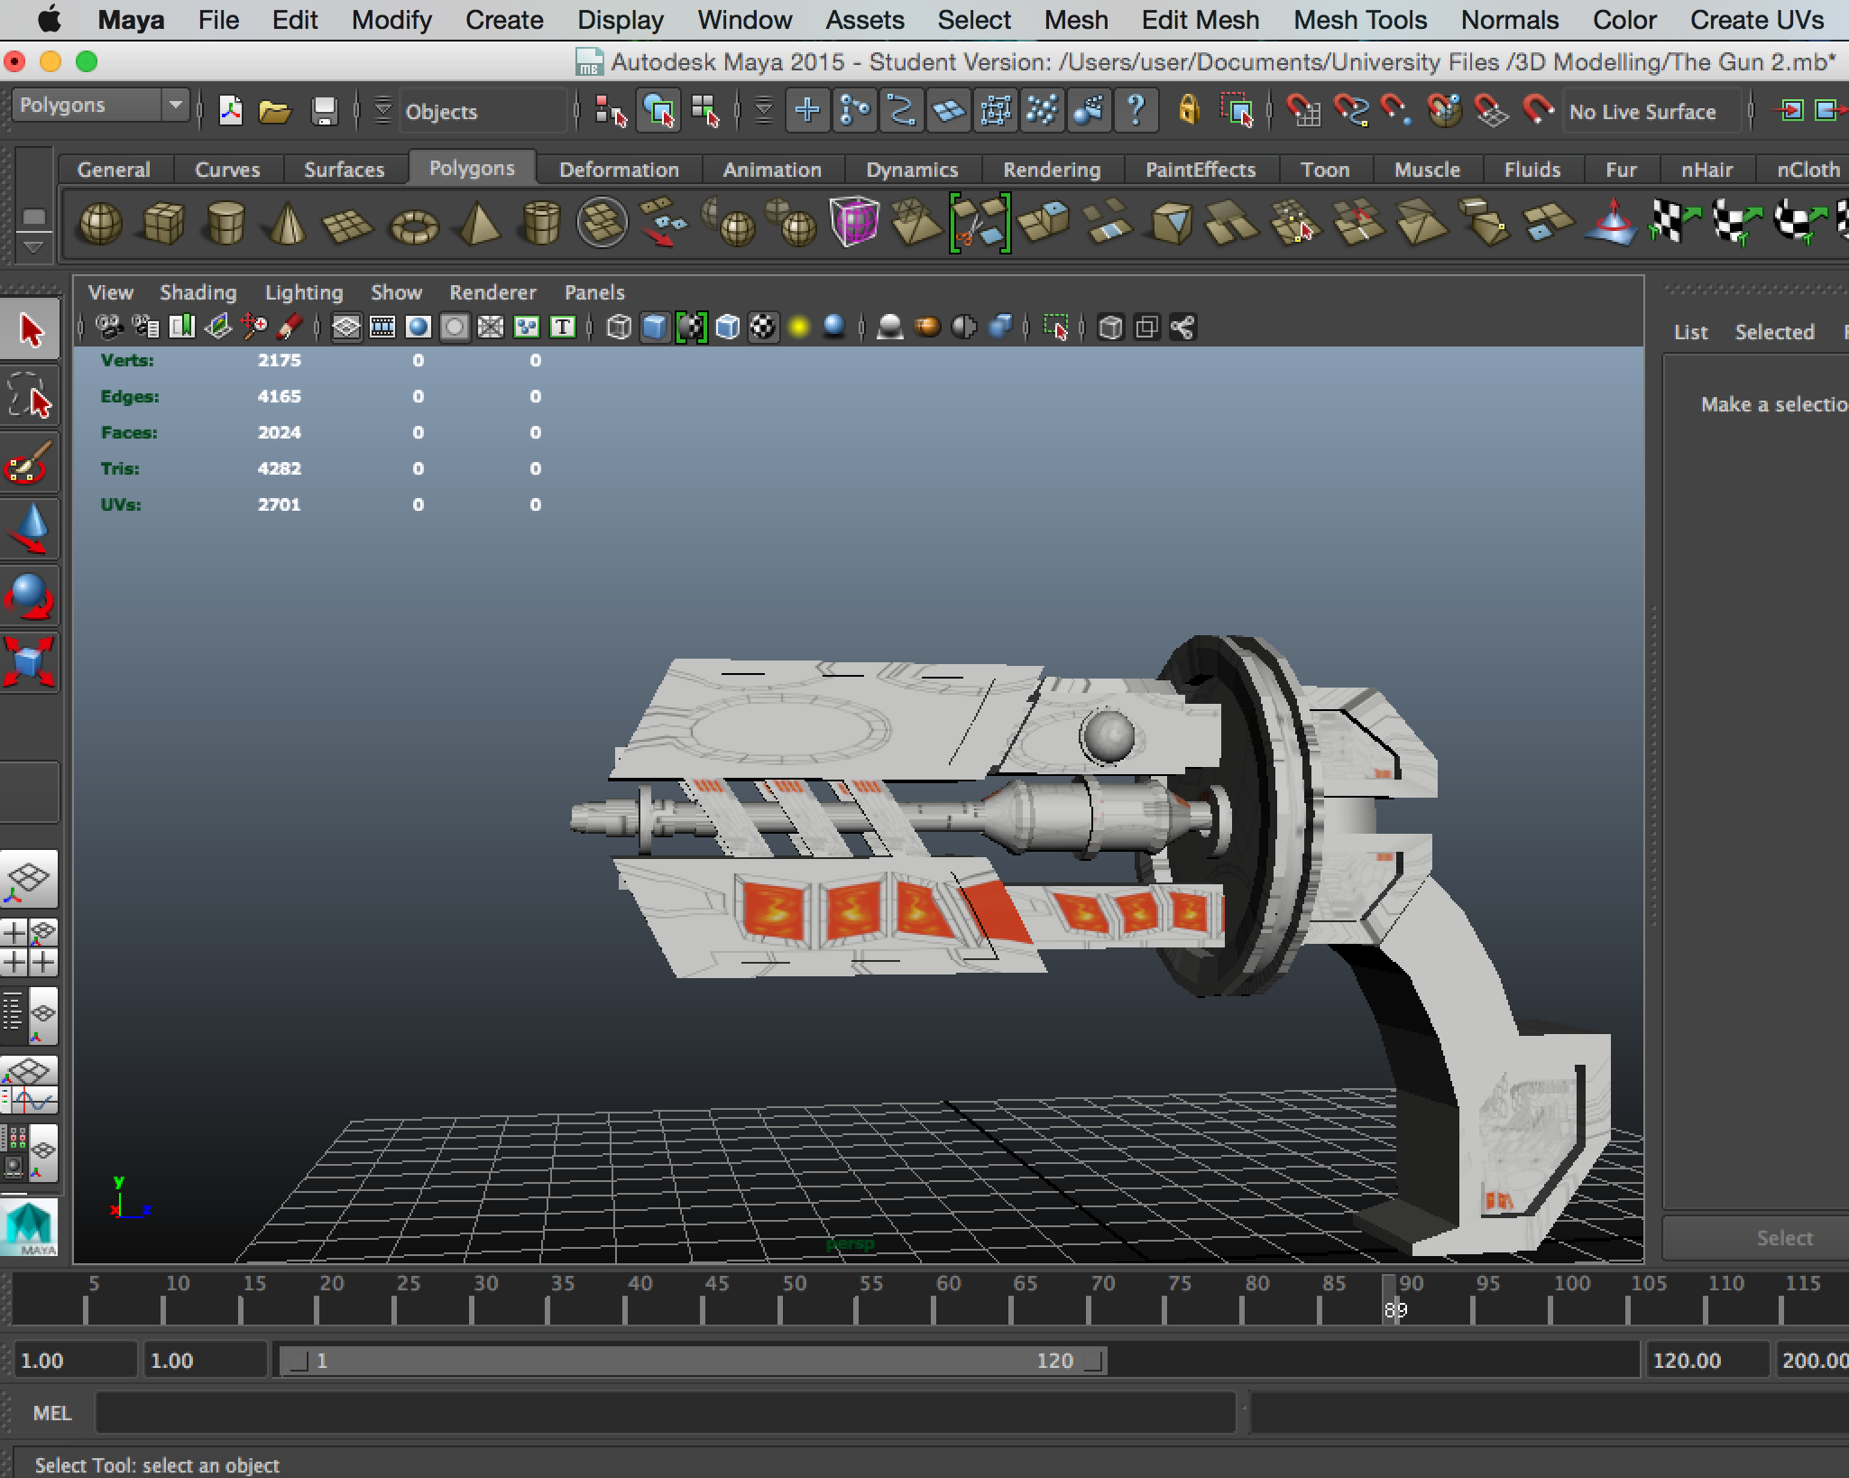Create a polygon torus from the shelf
1849x1478 pixels.
(x=413, y=225)
